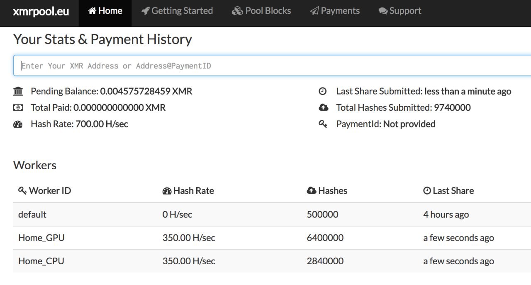Click the Hash Rate column header text
Viewport: 531px width, 285px height.
click(194, 191)
